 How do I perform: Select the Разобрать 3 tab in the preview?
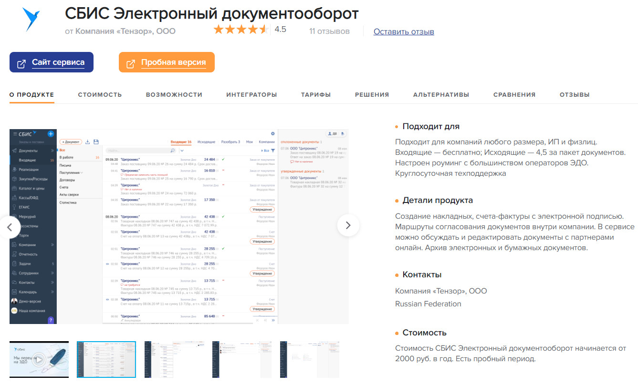pyautogui.click(x=230, y=142)
